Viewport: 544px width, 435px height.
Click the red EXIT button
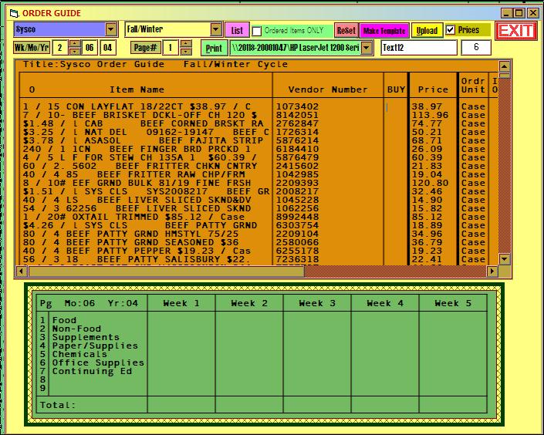(515, 31)
